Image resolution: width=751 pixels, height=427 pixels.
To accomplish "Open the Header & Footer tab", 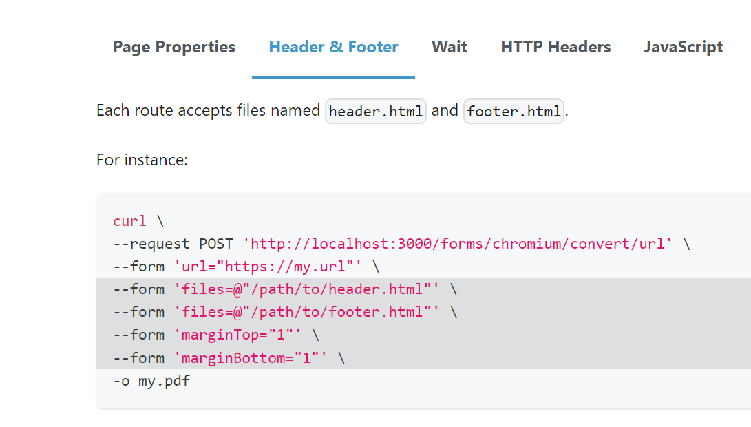I will coord(332,47).
